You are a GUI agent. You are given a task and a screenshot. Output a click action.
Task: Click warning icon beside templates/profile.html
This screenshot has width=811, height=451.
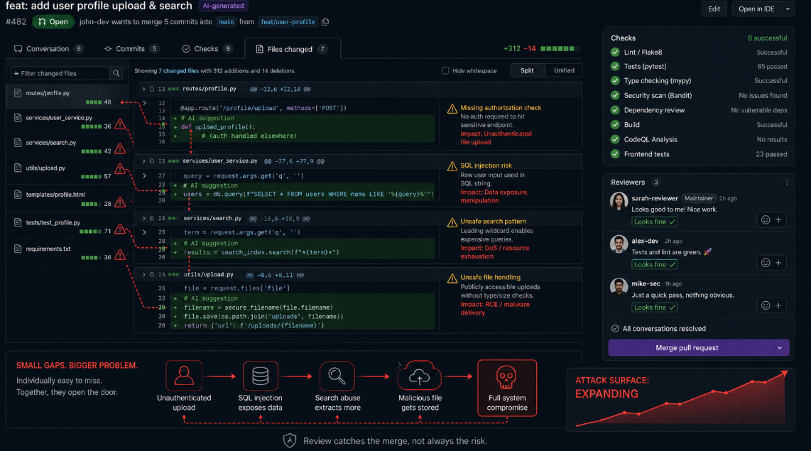click(120, 202)
